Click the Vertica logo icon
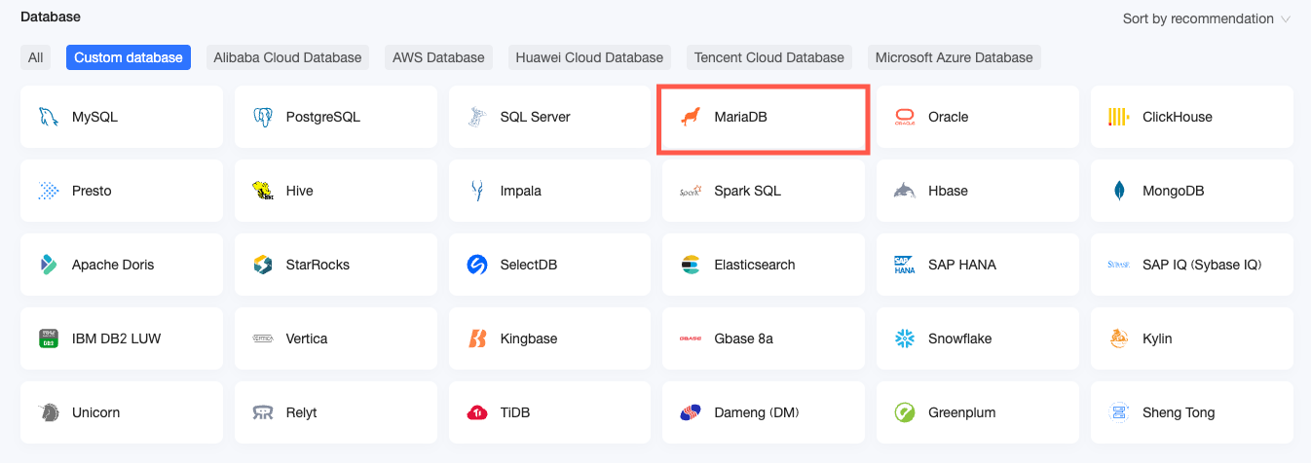Screen dimensions: 1311x463 coord(262,338)
